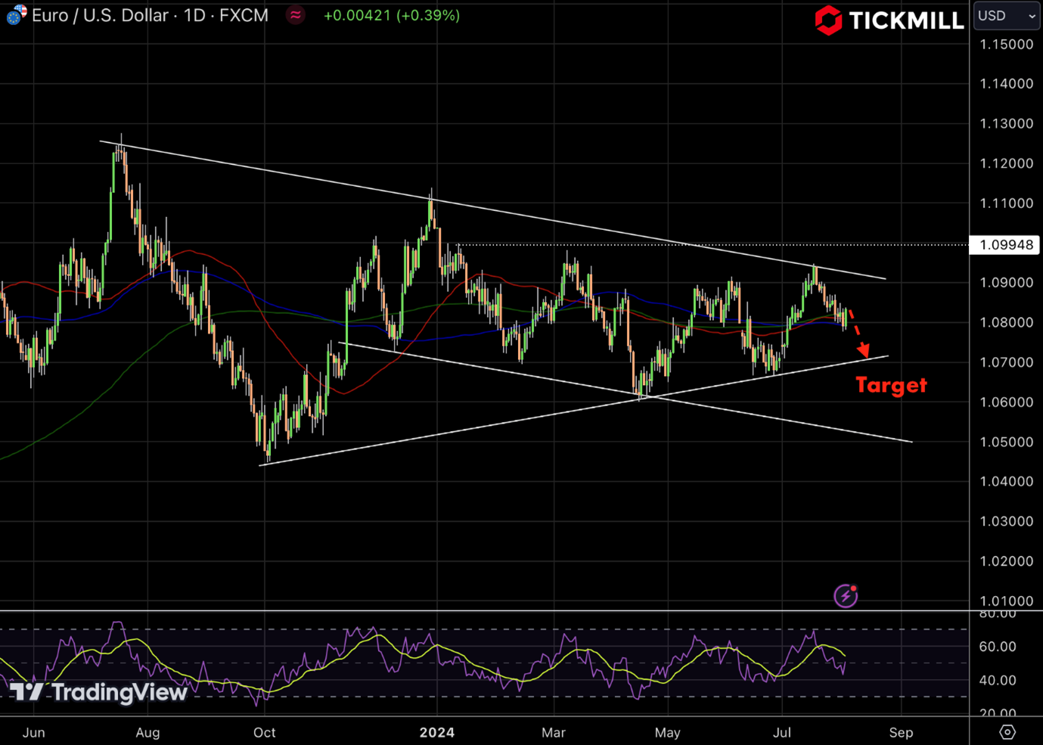Click the EUR/USD flag symbol icon
The image size is (1043, 745).
[16, 14]
